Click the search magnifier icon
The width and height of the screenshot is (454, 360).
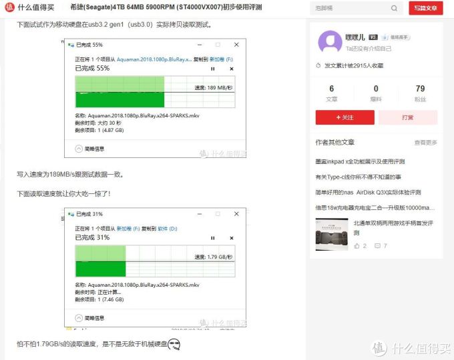(x=394, y=8)
